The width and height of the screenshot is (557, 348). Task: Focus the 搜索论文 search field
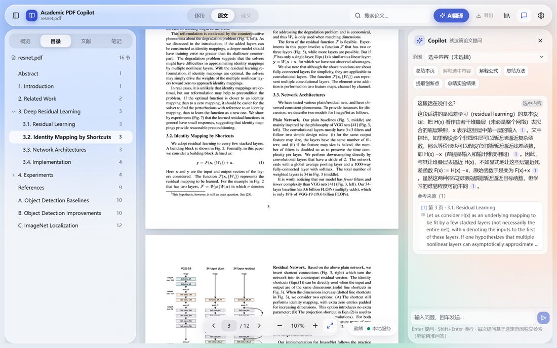click(x=391, y=16)
